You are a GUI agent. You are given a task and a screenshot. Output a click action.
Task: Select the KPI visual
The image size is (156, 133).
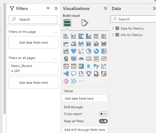click(104, 59)
